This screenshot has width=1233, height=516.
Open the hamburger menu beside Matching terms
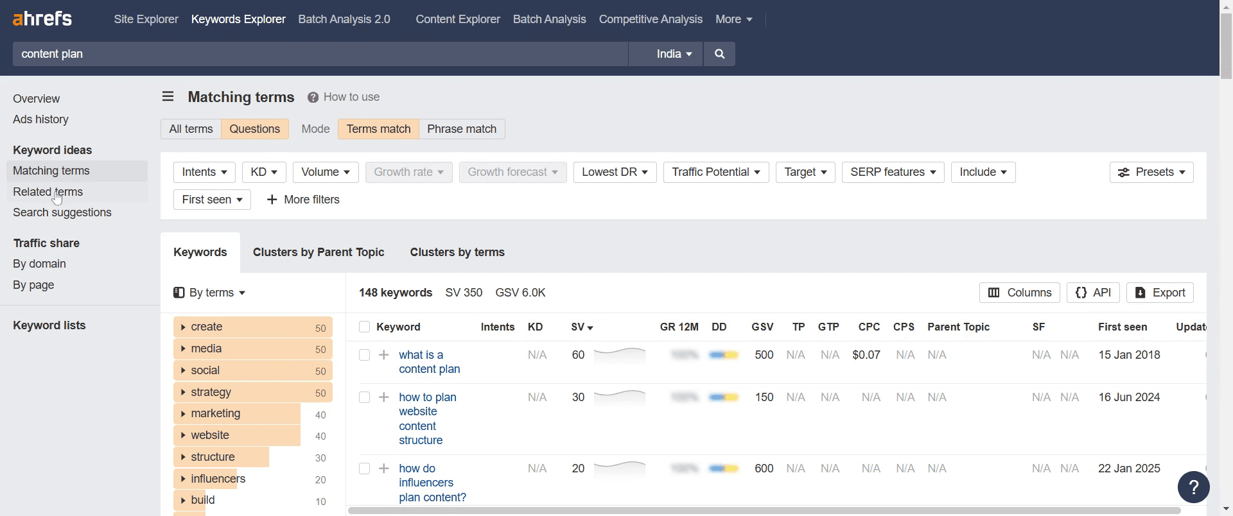(168, 96)
